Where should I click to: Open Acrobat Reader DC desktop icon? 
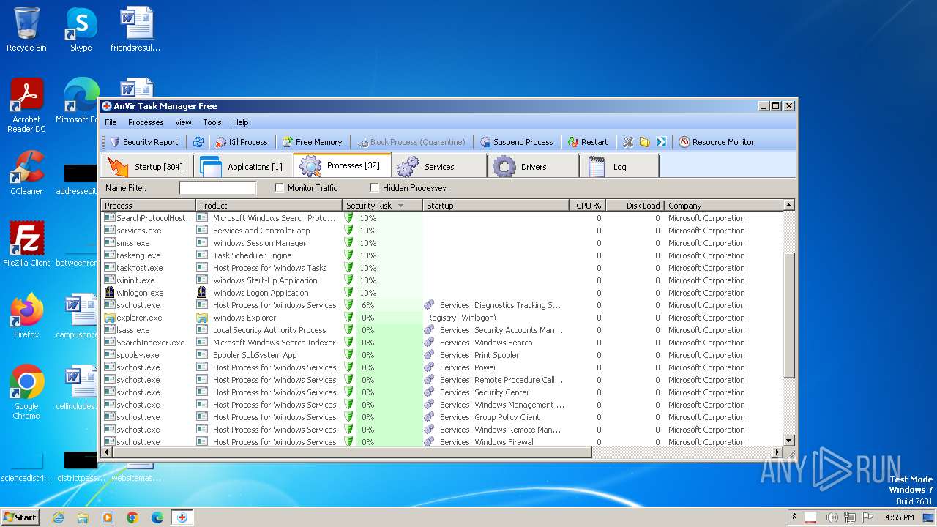(x=26, y=106)
